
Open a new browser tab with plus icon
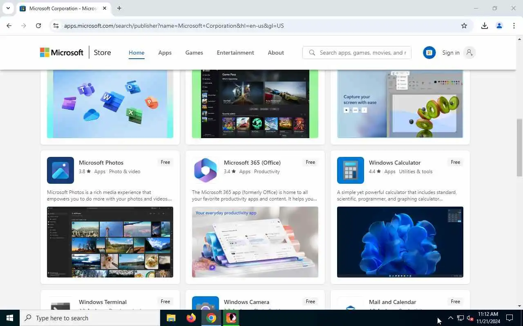coord(119,8)
